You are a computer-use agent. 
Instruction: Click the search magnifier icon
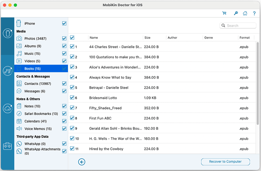click(223, 26)
